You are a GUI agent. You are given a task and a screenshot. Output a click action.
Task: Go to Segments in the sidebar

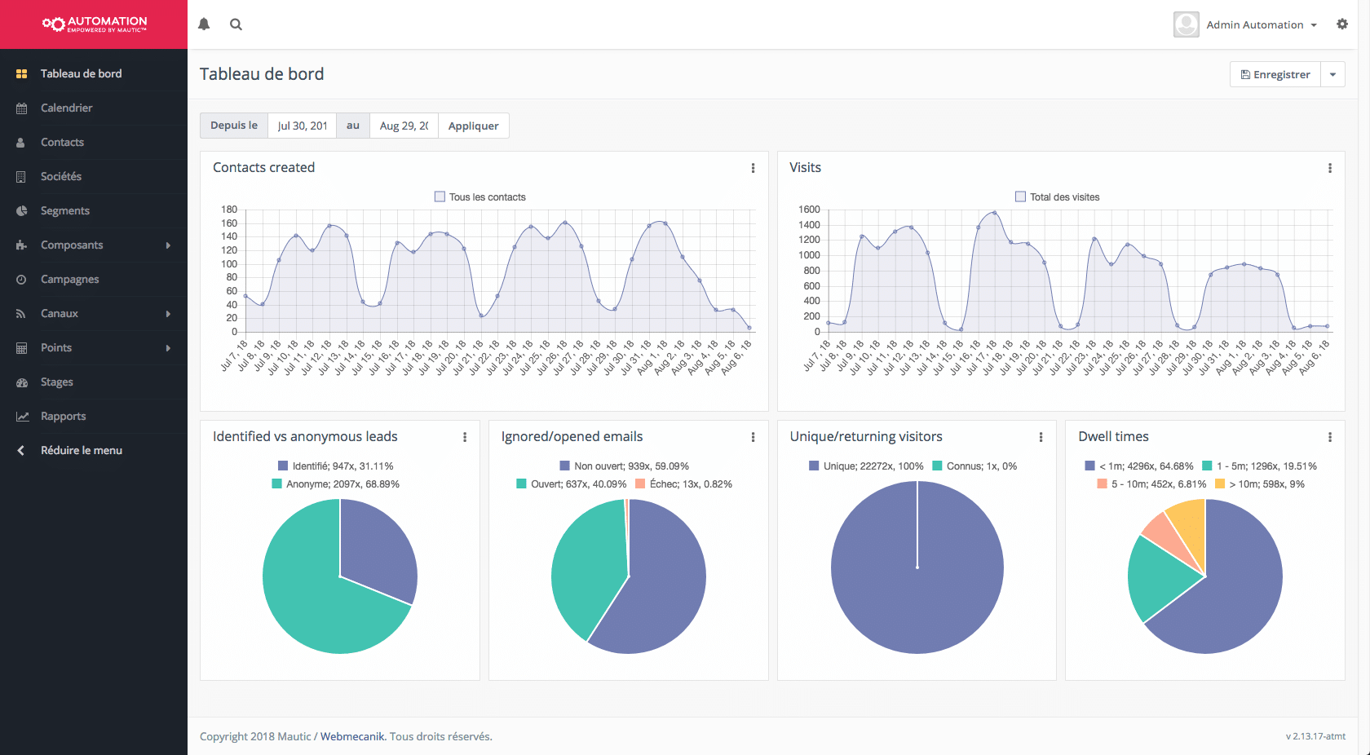tap(65, 210)
